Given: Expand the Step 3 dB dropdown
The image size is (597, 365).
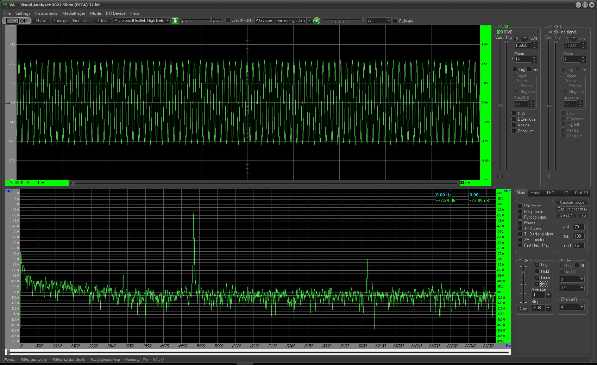Looking at the screenshot, I should coord(548,308).
